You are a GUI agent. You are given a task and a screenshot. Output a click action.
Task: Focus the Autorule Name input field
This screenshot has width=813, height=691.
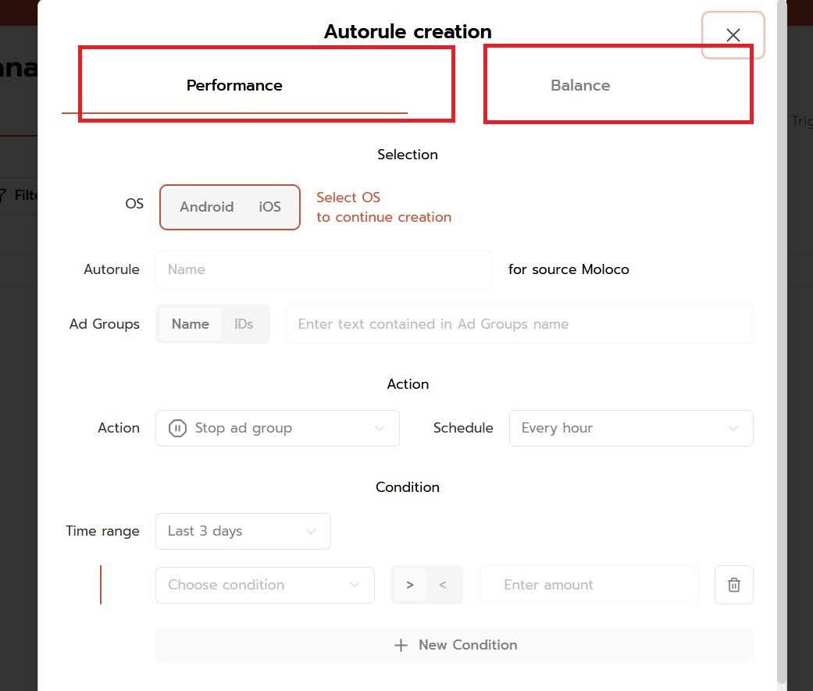pos(323,269)
